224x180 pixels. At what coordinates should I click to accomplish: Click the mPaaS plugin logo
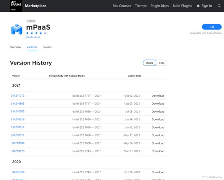coord(17,29)
